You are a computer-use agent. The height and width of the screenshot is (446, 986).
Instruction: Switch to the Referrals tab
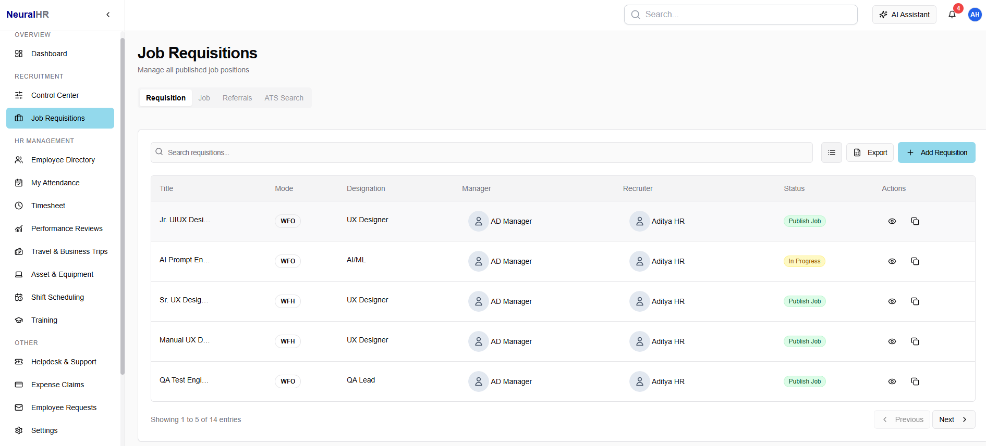tap(237, 98)
